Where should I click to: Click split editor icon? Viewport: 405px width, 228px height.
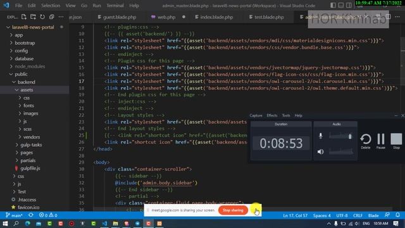pyautogui.click(x=388, y=17)
